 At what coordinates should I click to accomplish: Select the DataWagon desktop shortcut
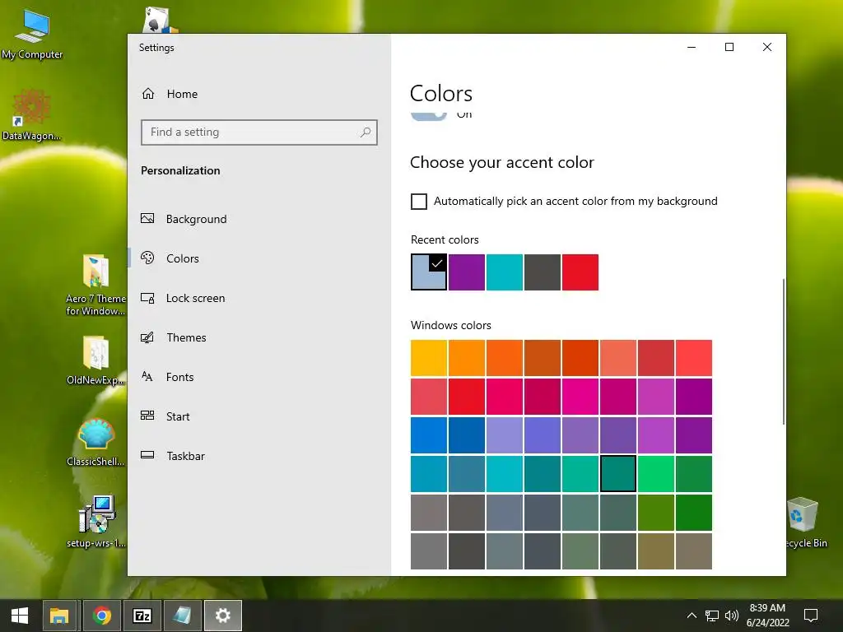pyautogui.click(x=32, y=115)
